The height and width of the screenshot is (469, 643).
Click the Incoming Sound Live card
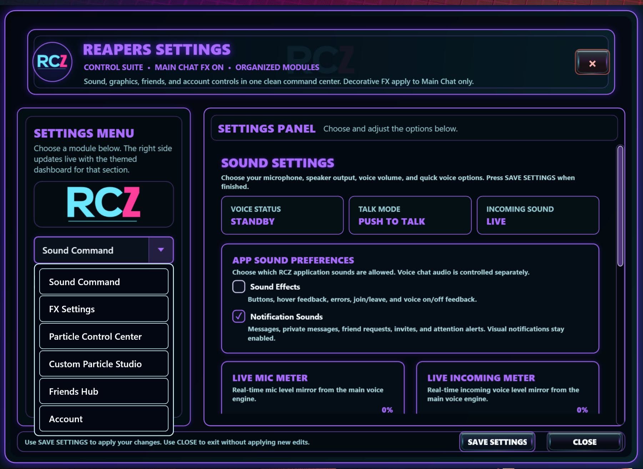538,215
